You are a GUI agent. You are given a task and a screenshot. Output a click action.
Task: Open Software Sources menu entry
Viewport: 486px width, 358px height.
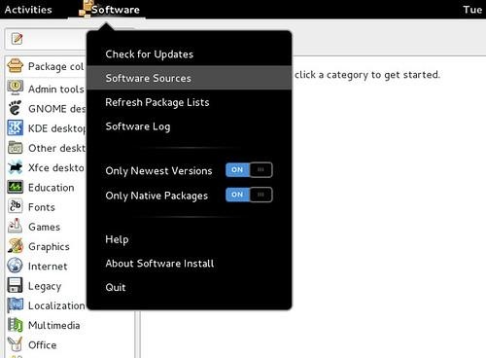coord(190,78)
